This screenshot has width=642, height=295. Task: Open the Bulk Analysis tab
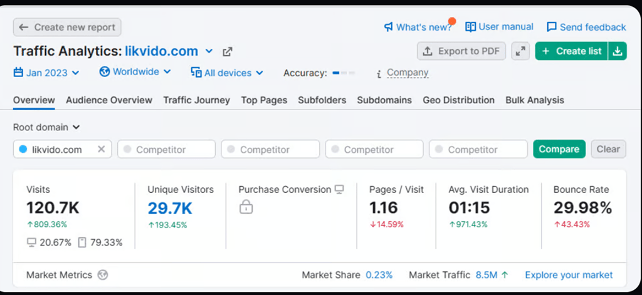point(535,100)
